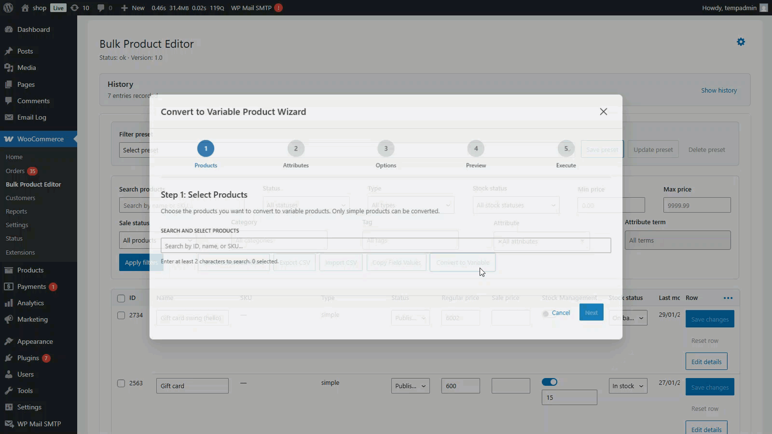The width and height of the screenshot is (772, 434).
Task: Open the Plugins menu in the sidebar
Action: pos(28,358)
